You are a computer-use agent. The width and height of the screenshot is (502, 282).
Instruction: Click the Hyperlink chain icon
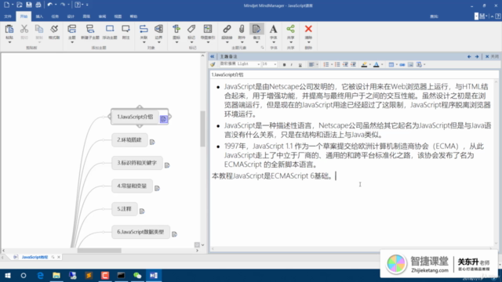click(x=227, y=29)
